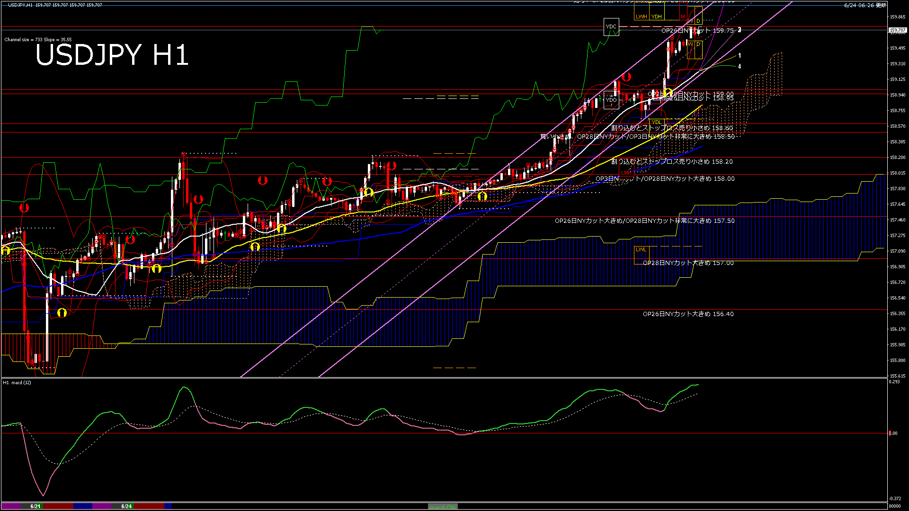The height and width of the screenshot is (511, 909).
Task: Click the 割り込むとストップロス売り小さめ 158.20 label
Action: (671, 161)
